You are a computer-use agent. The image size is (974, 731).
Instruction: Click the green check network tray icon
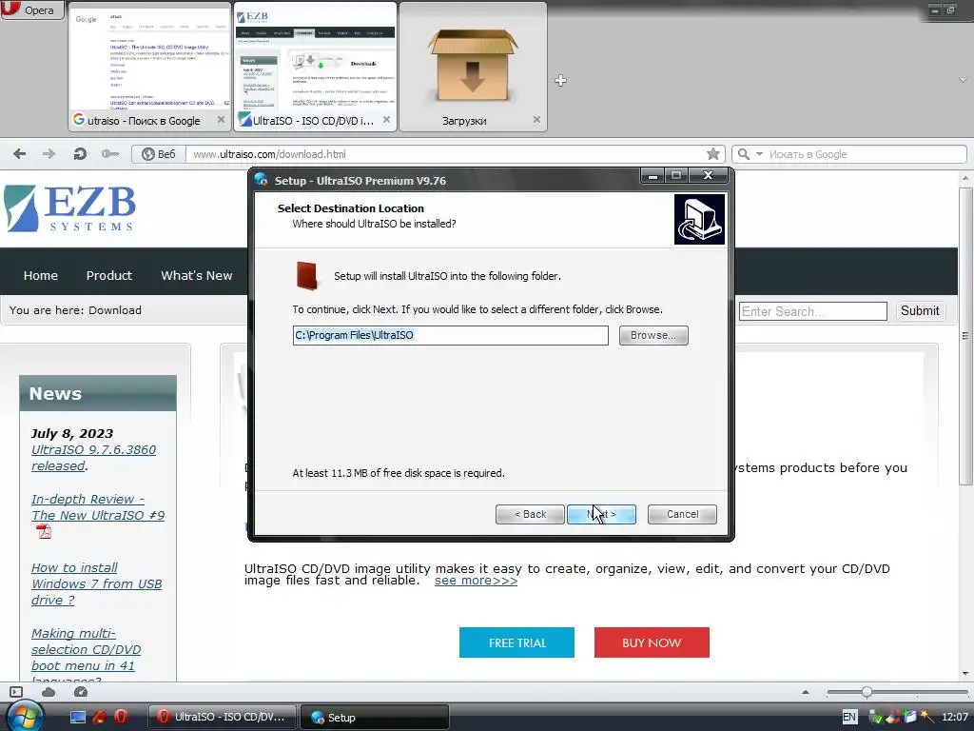876,717
